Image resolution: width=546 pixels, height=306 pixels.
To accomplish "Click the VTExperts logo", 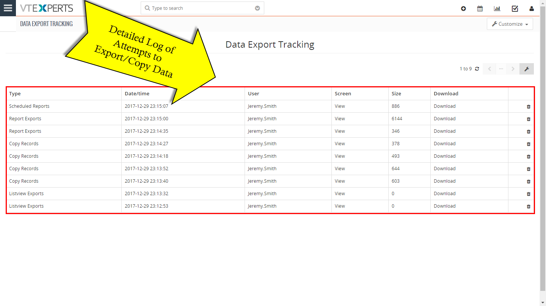I will [x=47, y=8].
